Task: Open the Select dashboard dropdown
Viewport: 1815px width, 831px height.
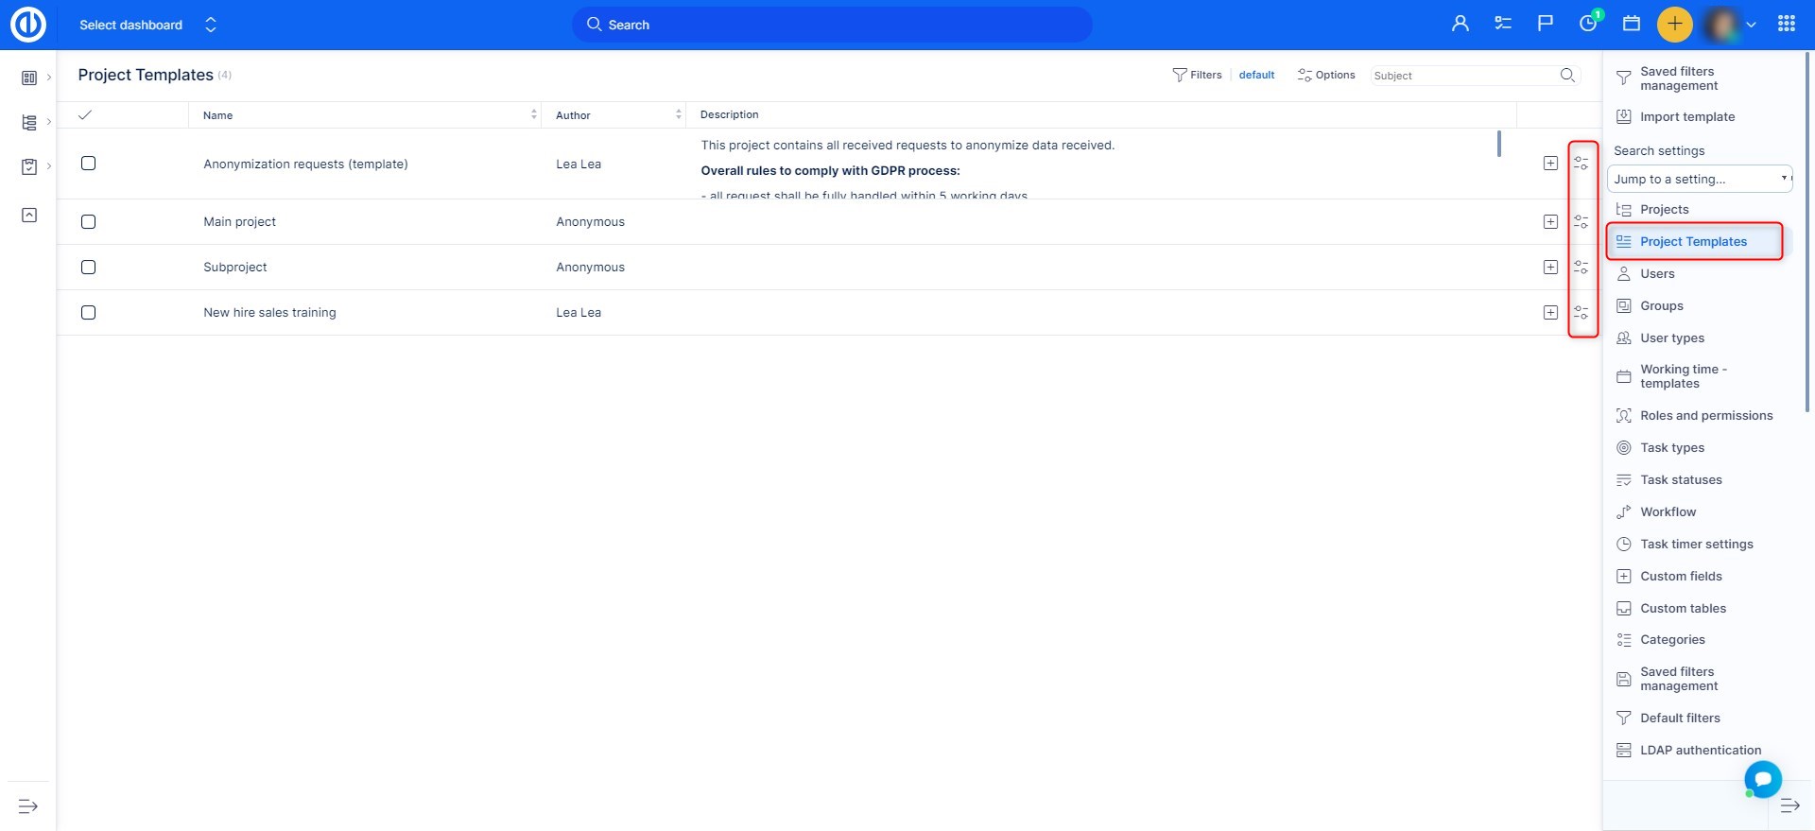Action: [147, 26]
